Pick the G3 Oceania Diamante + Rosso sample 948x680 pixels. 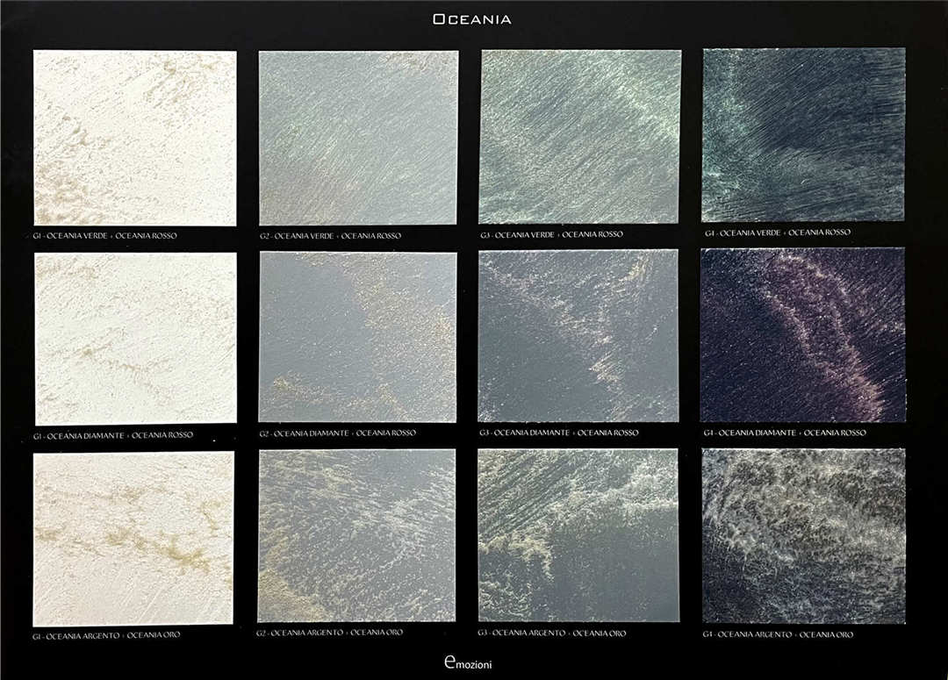pyautogui.click(x=578, y=336)
